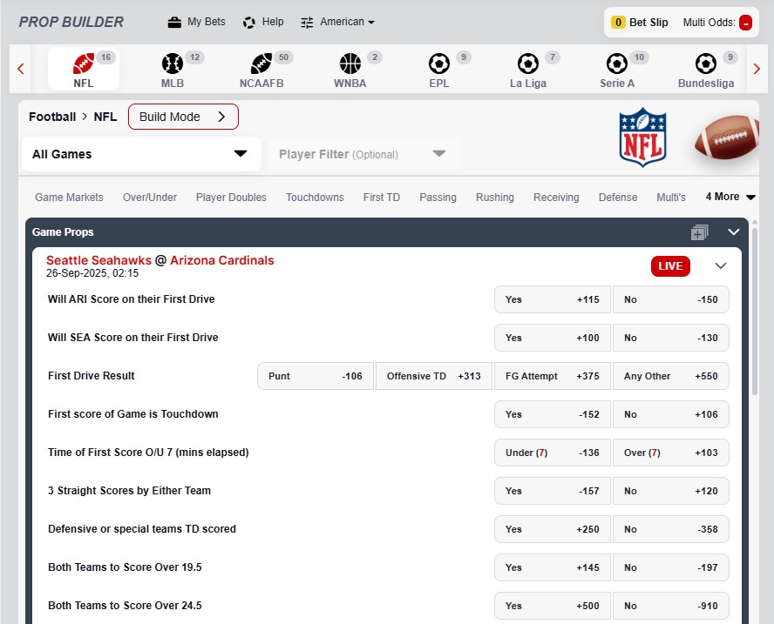Open Build Mode
This screenshot has width=774, height=624.
click(183, 117)
